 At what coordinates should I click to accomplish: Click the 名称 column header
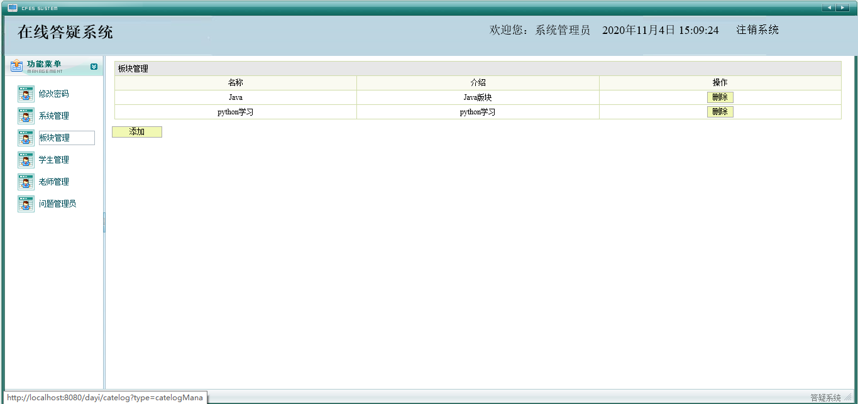click(236, 83)
